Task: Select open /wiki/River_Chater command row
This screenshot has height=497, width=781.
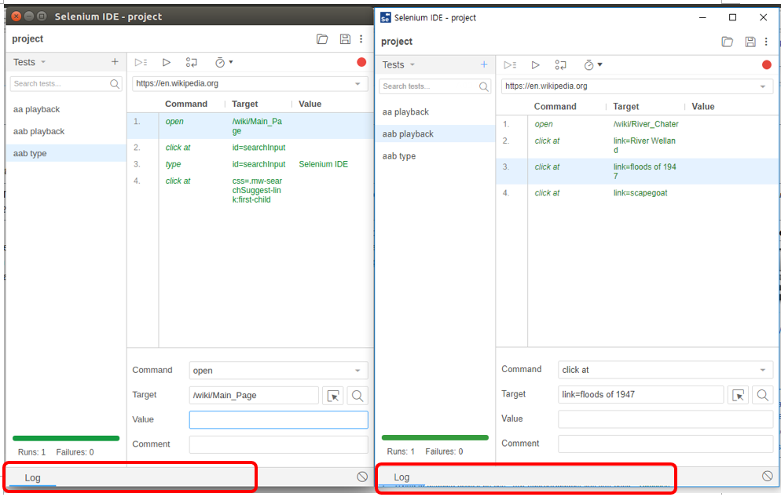Action: click(637, 124)
